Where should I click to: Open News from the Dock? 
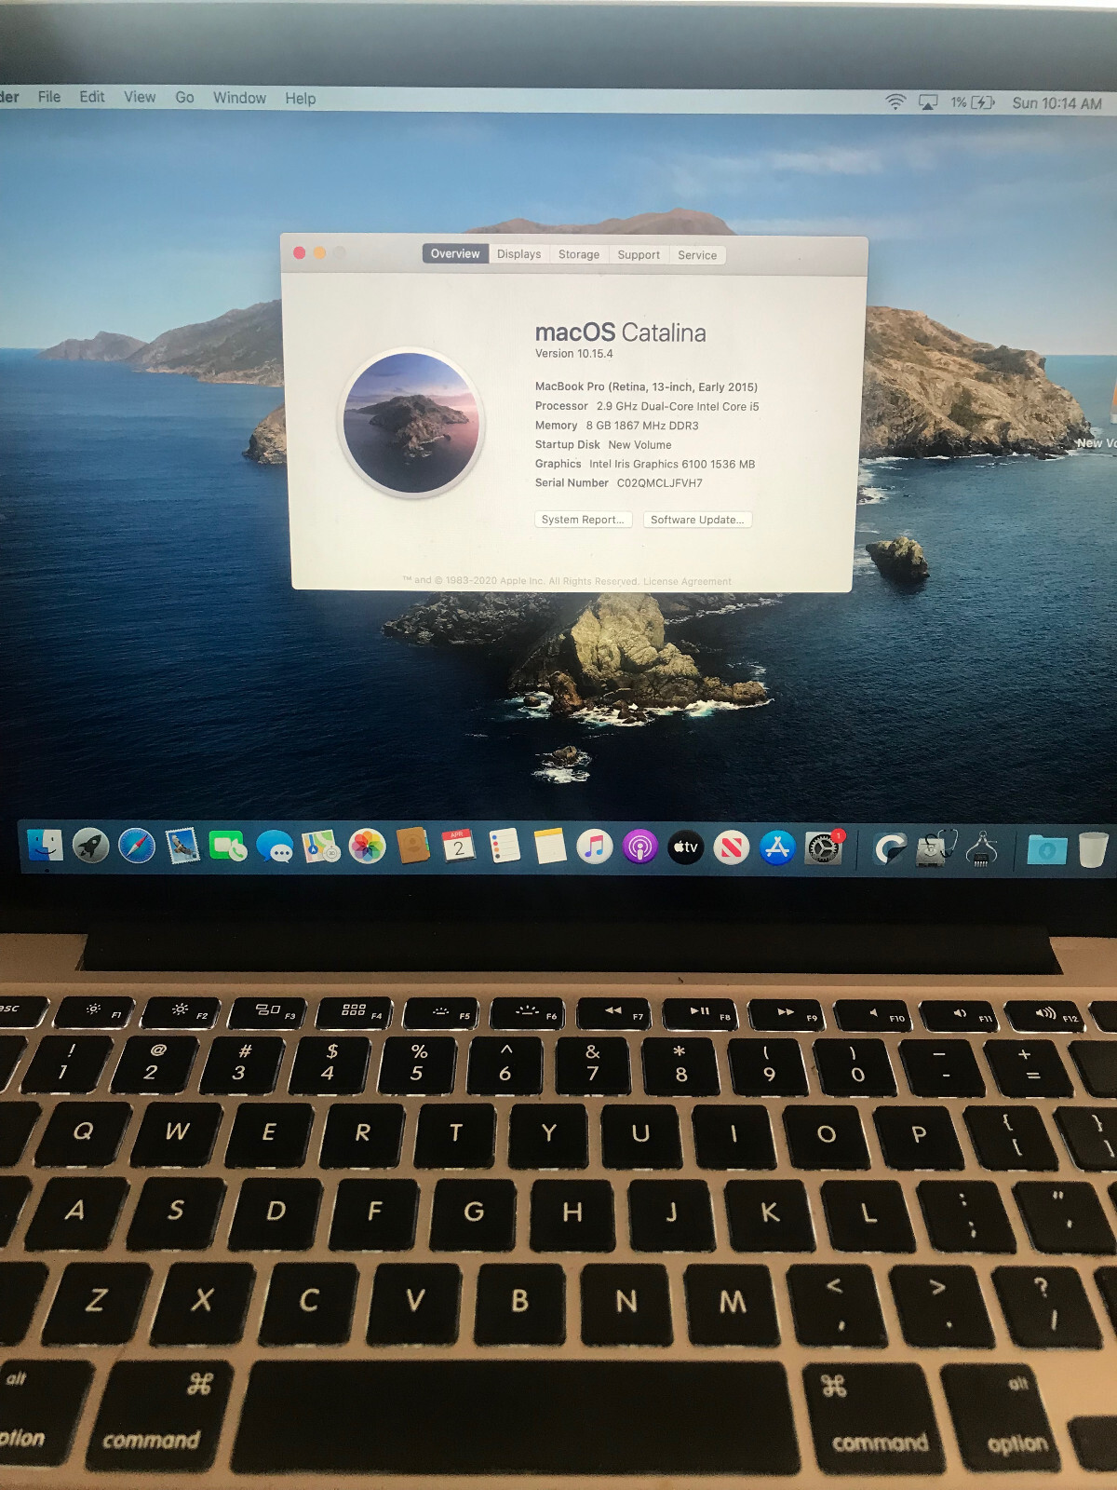pos(732,847)
